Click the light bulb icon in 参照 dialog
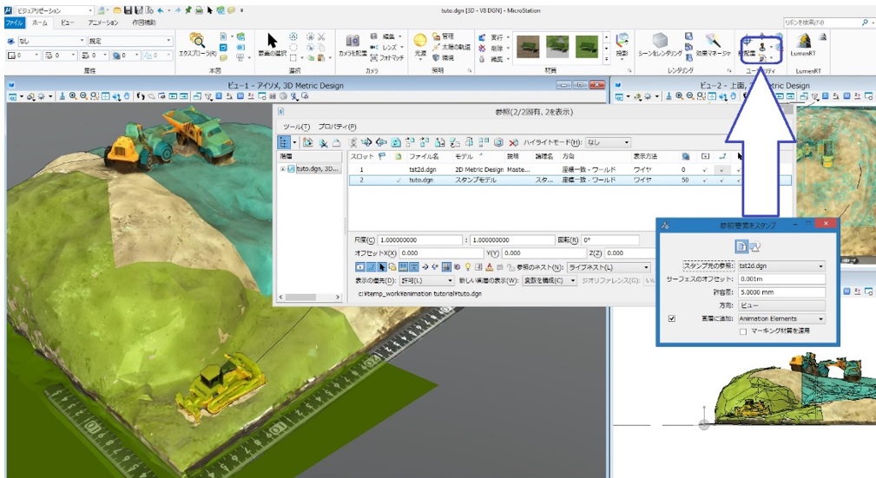This screenshot has height=478, width=876. tap(468, 267)
